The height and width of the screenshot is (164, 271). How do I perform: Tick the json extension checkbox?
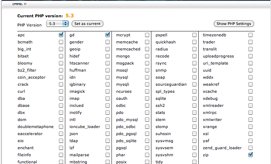click(x=108, y=134)
